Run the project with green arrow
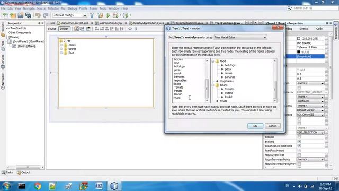 tap(108, 15)
